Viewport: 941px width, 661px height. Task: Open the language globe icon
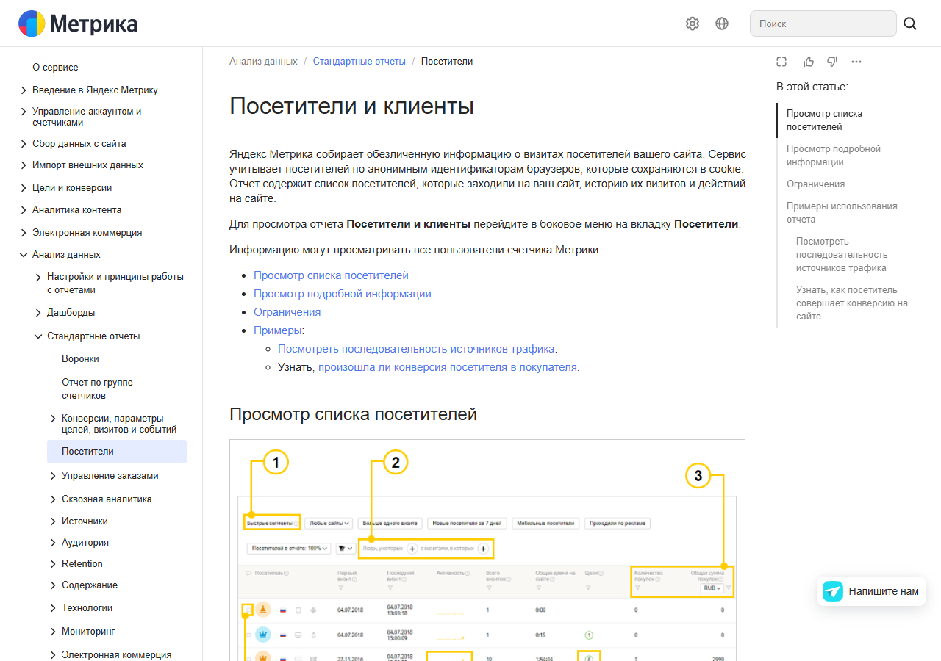tap(722, 24)
